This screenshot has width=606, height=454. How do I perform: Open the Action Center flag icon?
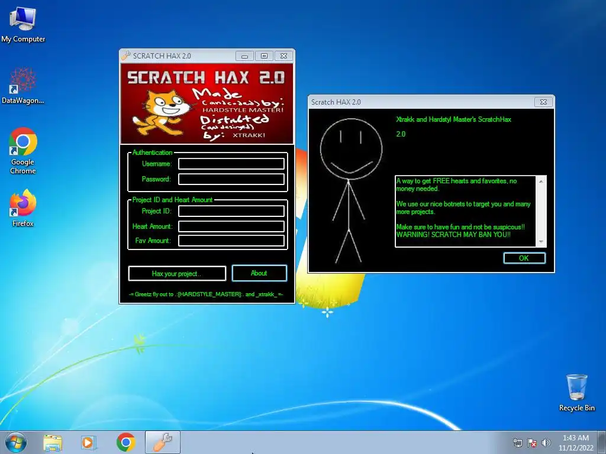pos(532,443)
